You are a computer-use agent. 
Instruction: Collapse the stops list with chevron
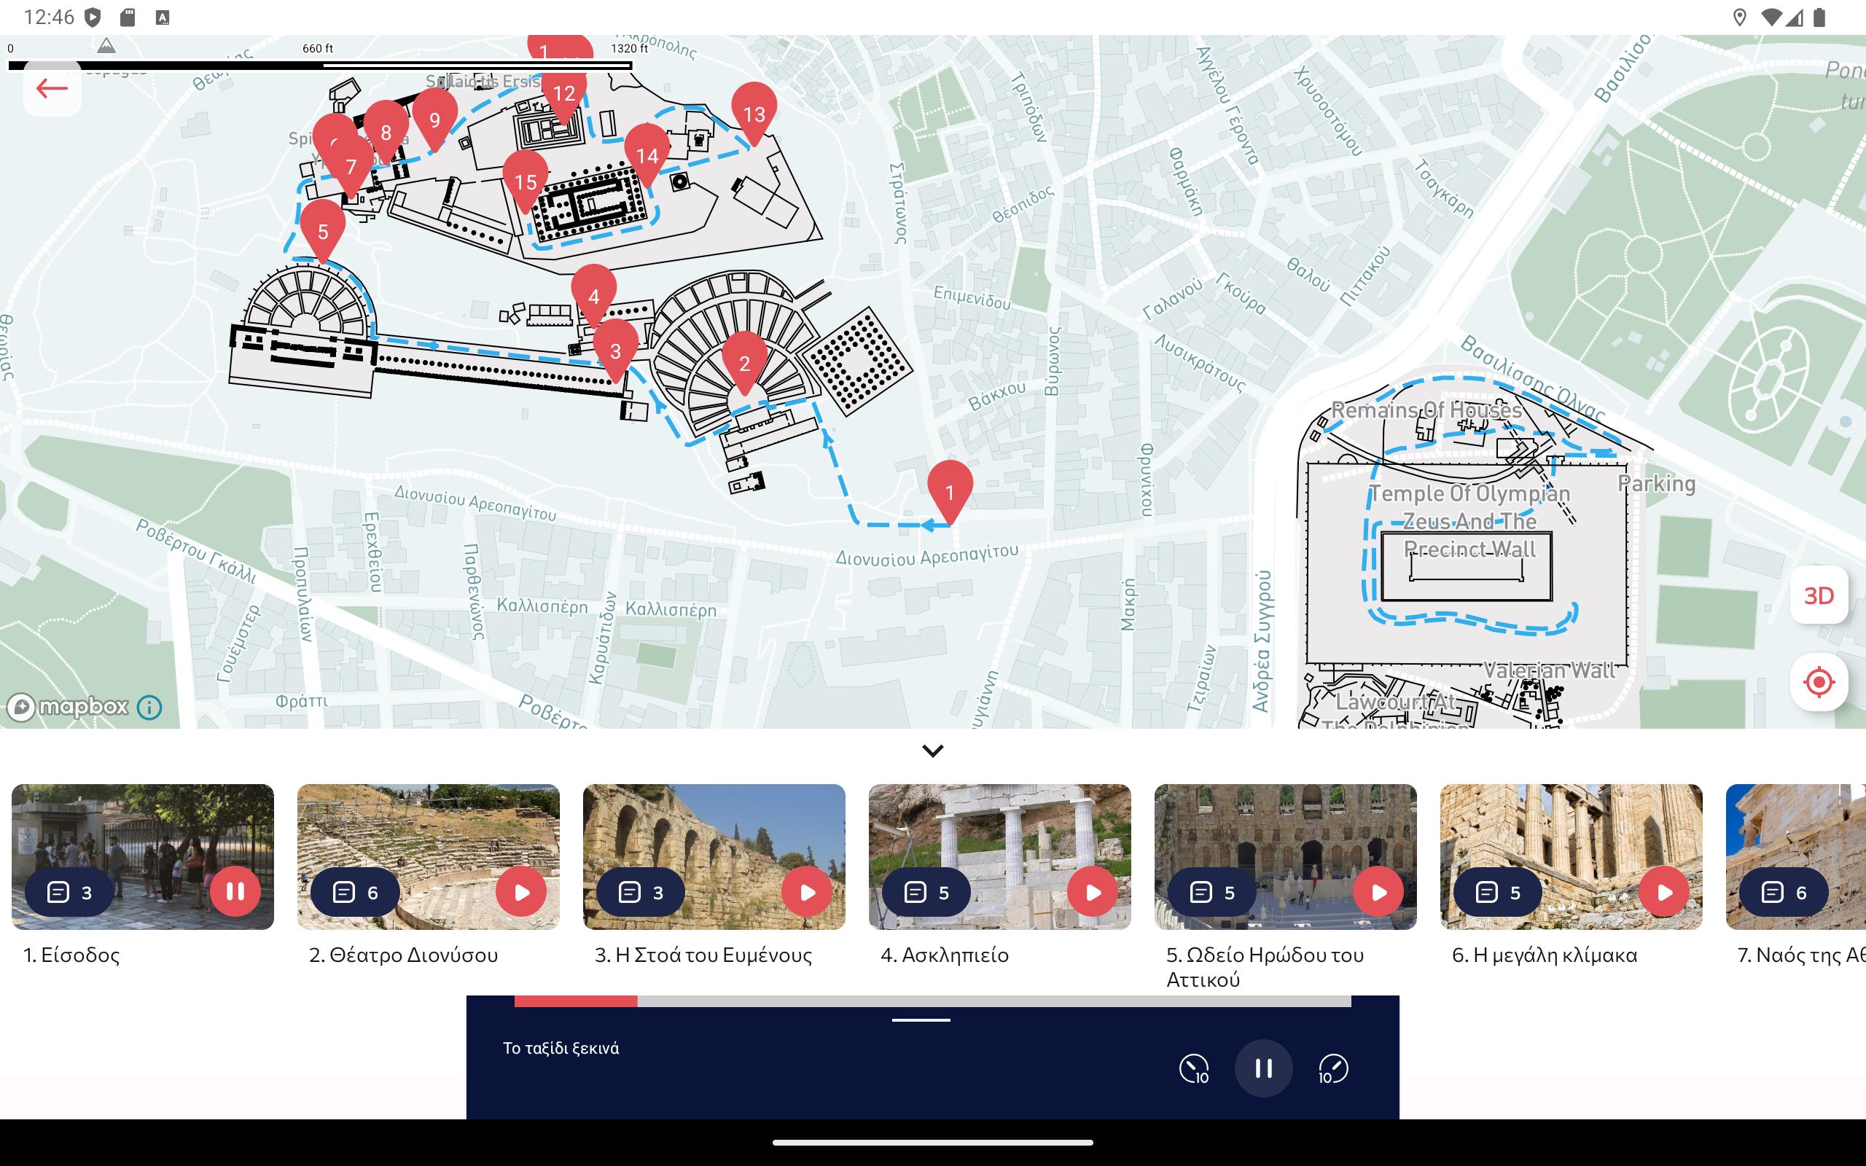pos(932,751)
